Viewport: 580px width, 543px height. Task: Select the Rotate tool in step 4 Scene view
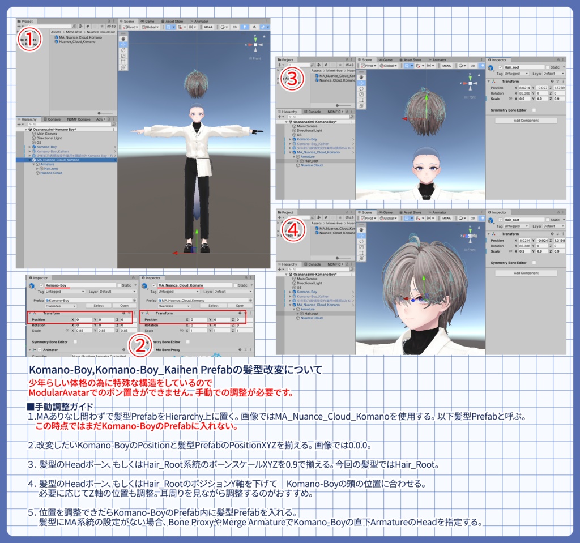tap(361, 242)
